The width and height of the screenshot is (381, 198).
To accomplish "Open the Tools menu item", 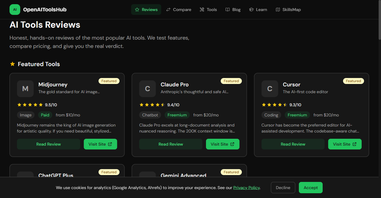I will [x=208, y=10].
